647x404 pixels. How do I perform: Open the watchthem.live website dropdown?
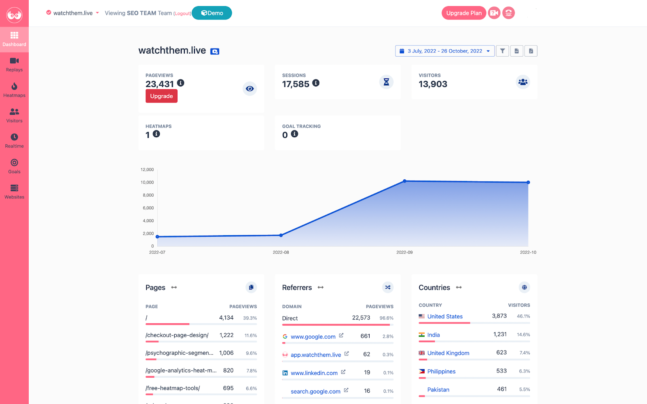pyautogui.click(x=73, y=13)
